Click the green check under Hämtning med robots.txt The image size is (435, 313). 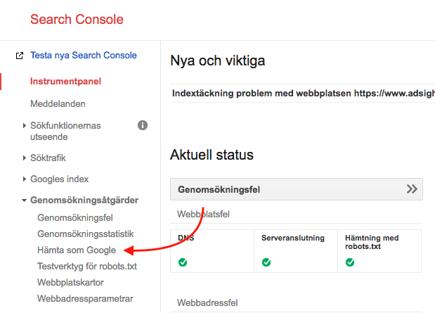tap(350, 262)
